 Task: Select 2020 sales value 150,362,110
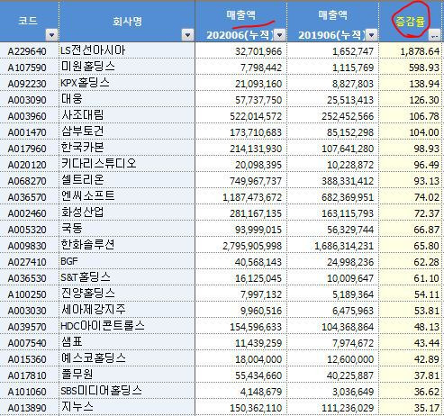point(256,408)
